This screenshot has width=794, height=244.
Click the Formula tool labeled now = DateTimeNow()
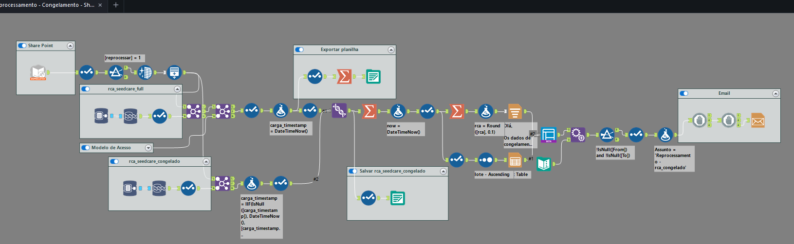[398, 111]
